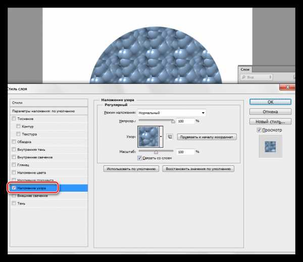The width and height of the screenshot is (303, 262).
Task: Disable the Наложение узора checkbox
Action: point(14,188)
